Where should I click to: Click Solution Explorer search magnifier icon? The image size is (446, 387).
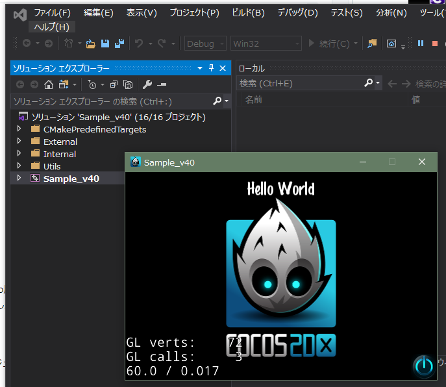coord(217,101)
